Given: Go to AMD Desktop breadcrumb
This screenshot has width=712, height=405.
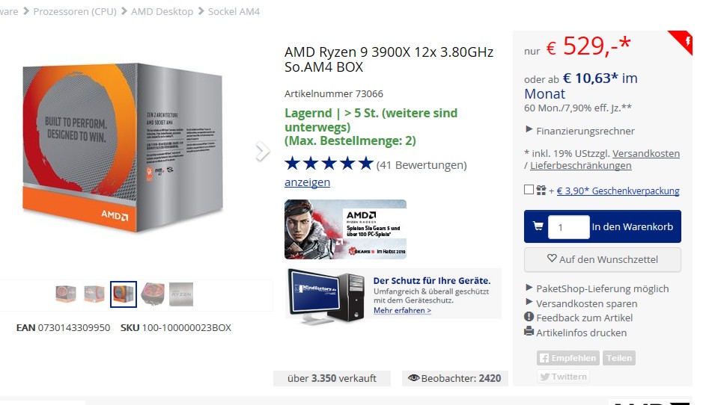Looking at the screenshot, I should click(x=162, y=11).
